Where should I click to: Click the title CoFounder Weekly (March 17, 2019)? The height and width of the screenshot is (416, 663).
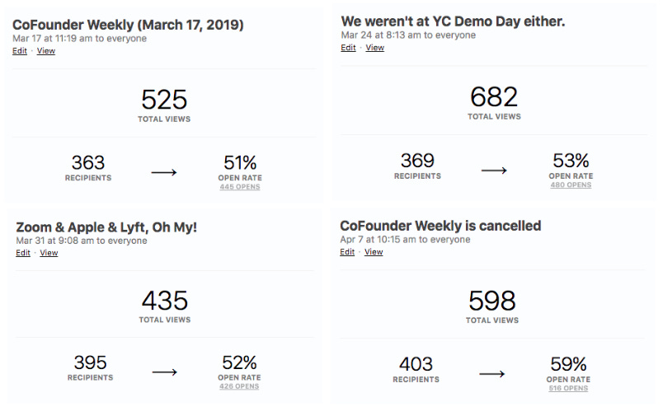(x=128, y=25)
